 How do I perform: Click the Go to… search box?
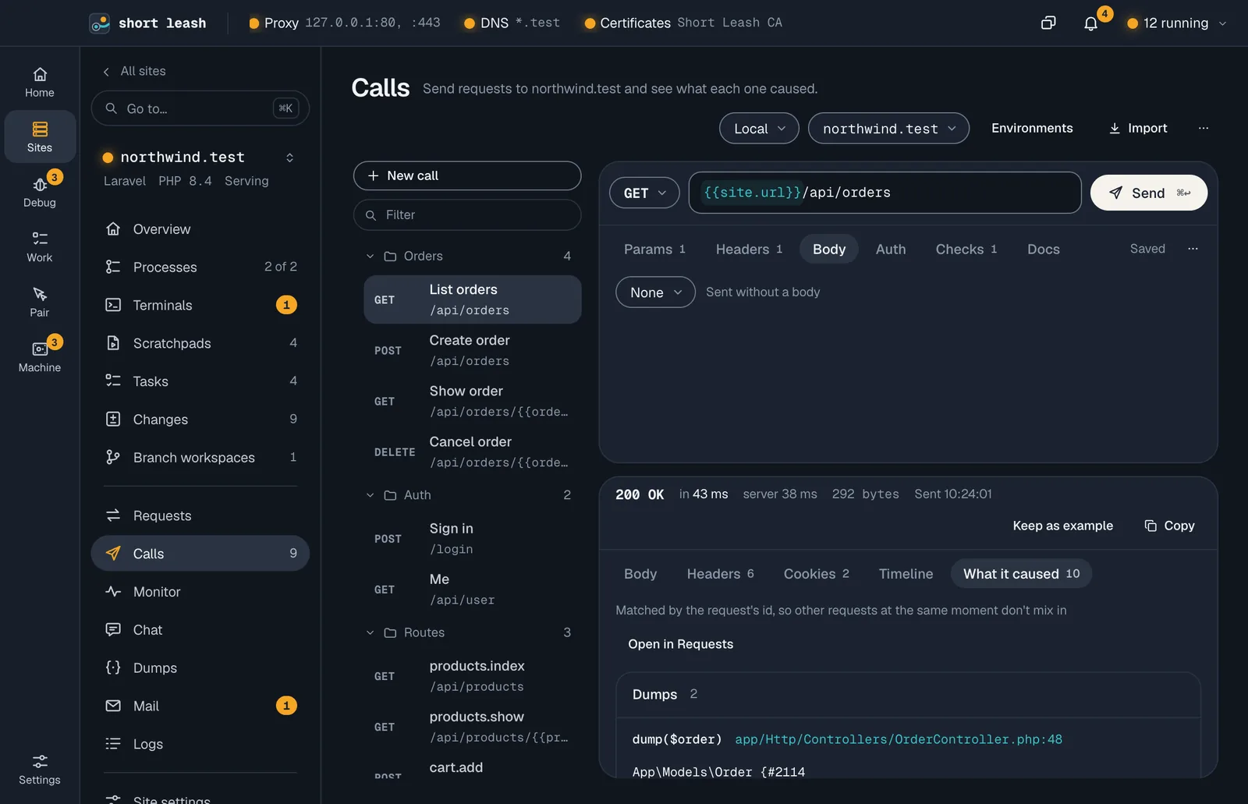pos(200,108)
